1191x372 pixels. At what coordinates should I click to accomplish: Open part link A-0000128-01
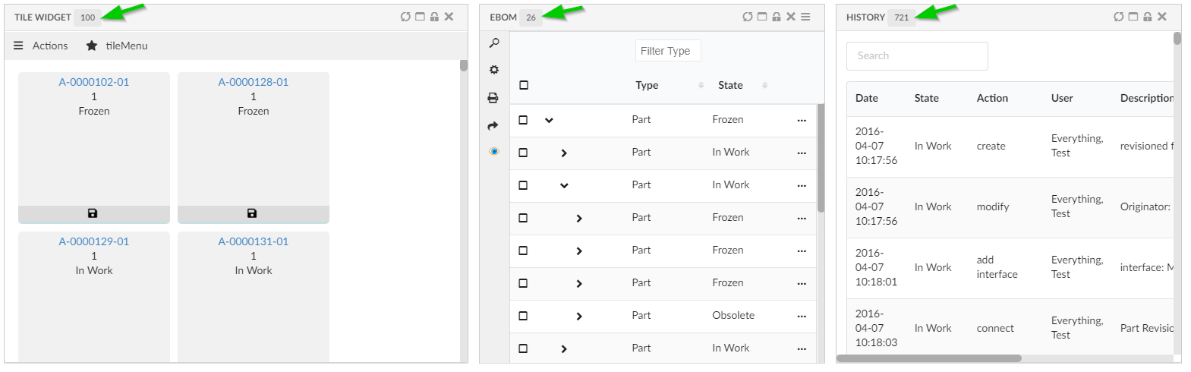[x=254, y=82]
